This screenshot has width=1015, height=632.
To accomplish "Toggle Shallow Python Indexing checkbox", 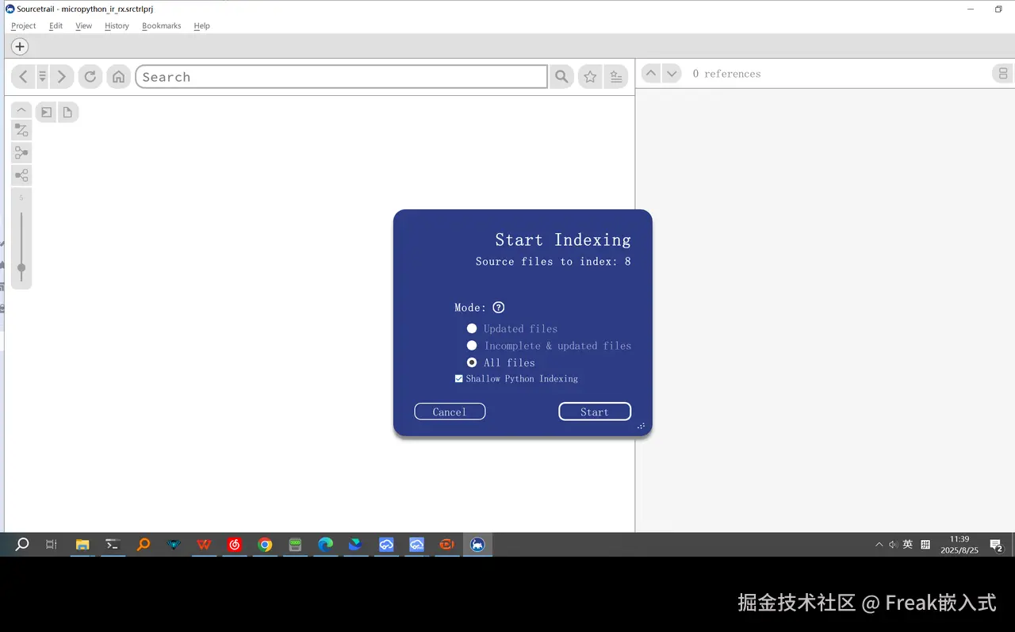I will [x=516, y=379].
